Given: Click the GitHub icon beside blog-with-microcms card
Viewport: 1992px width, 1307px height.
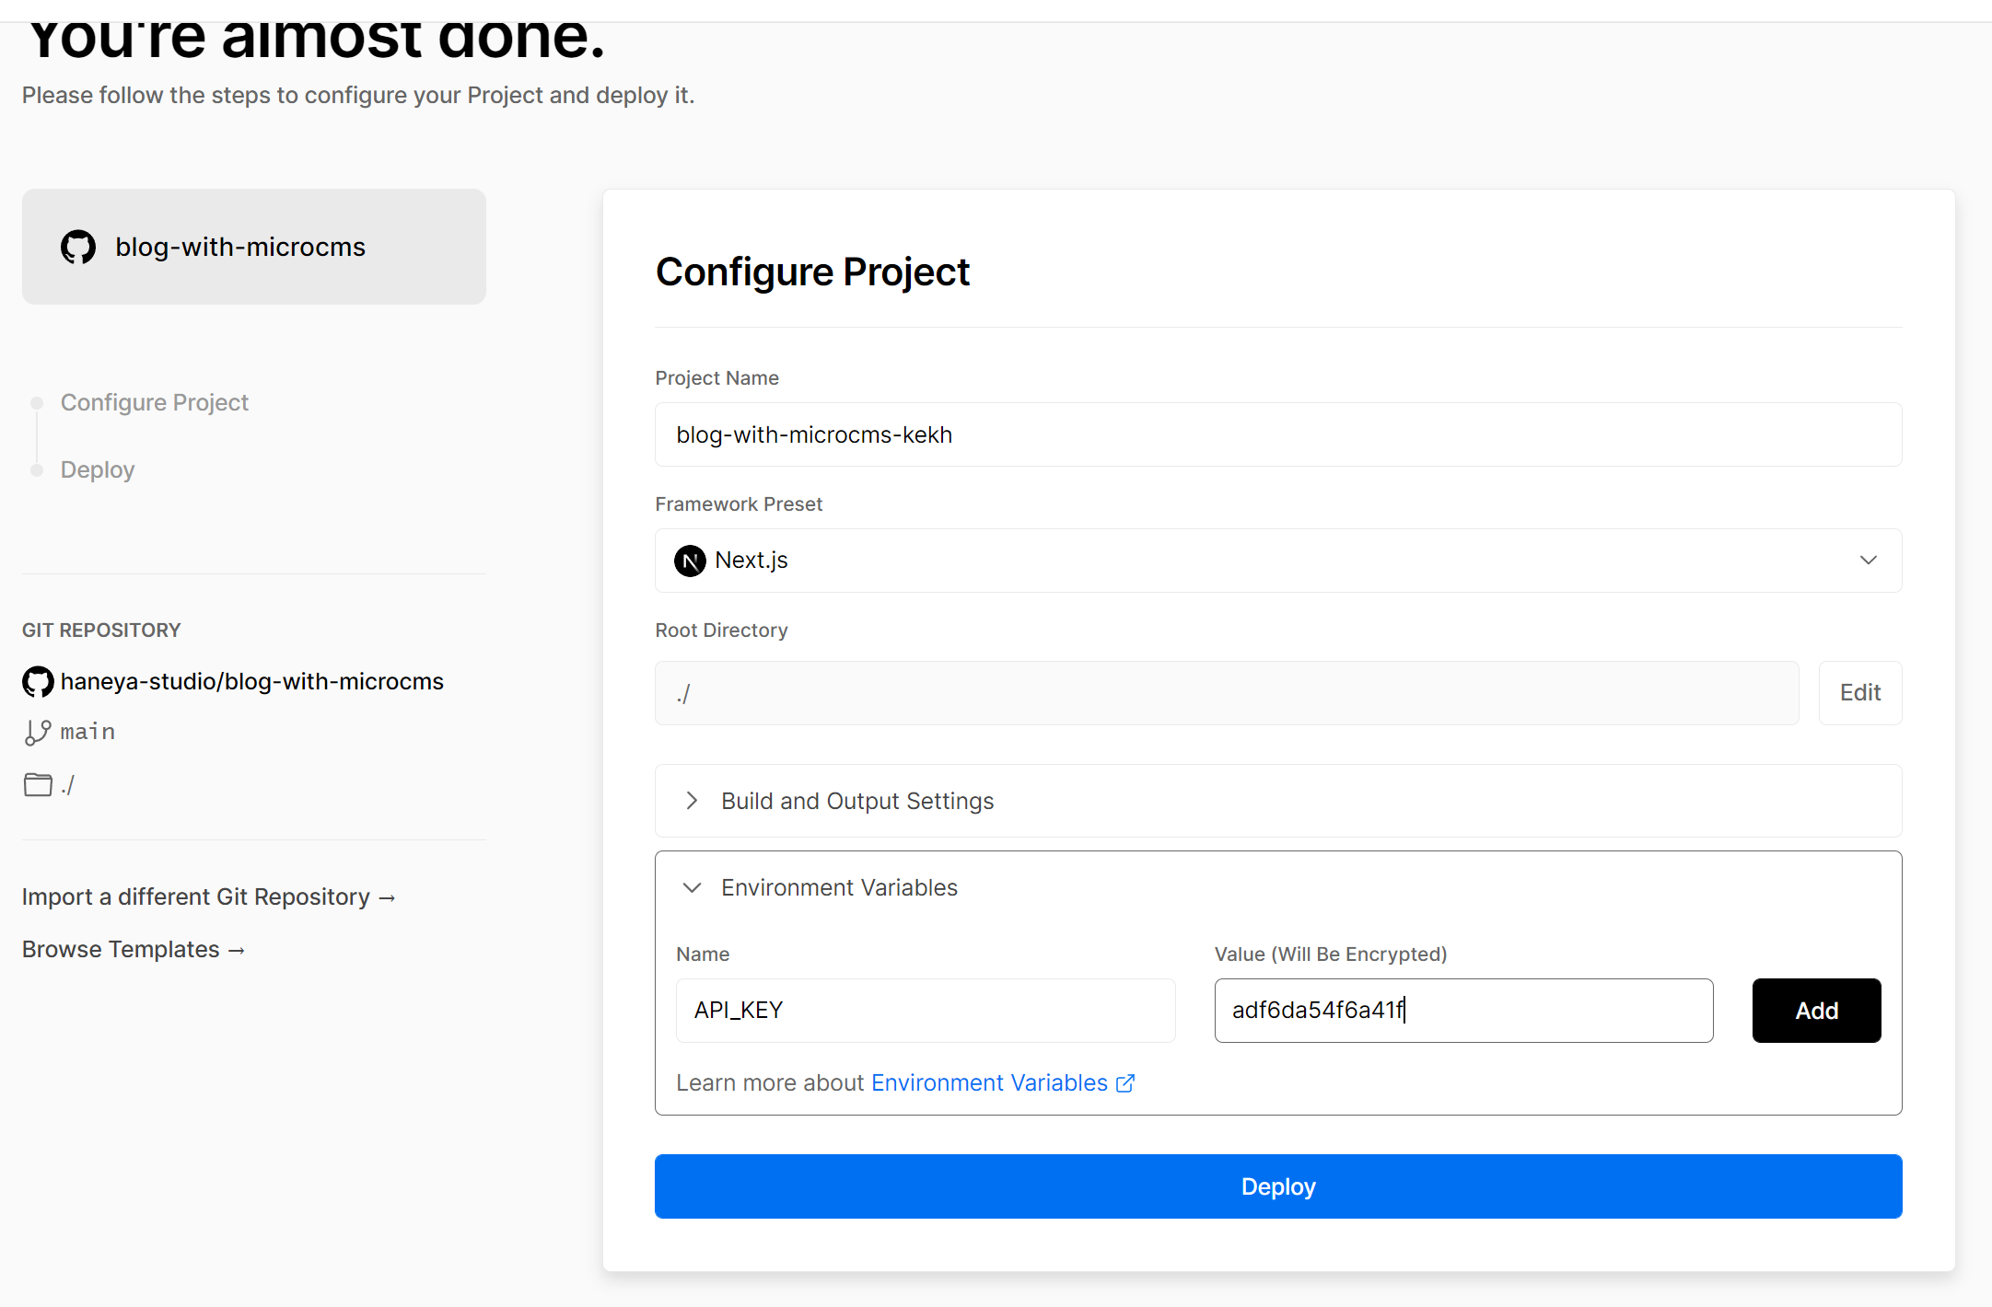Looking at the screenshot, I should click(x=78, y=247).
